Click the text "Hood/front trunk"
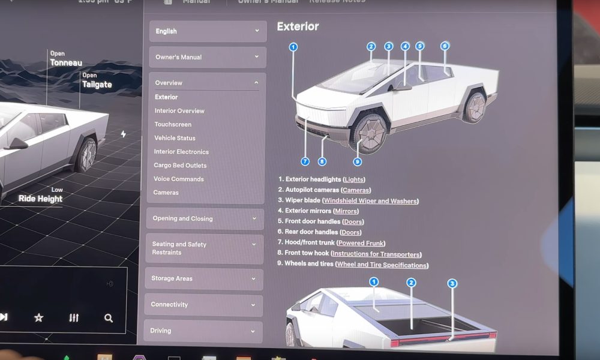This screenshot has width=600, height=360. [x=310, y=242]
